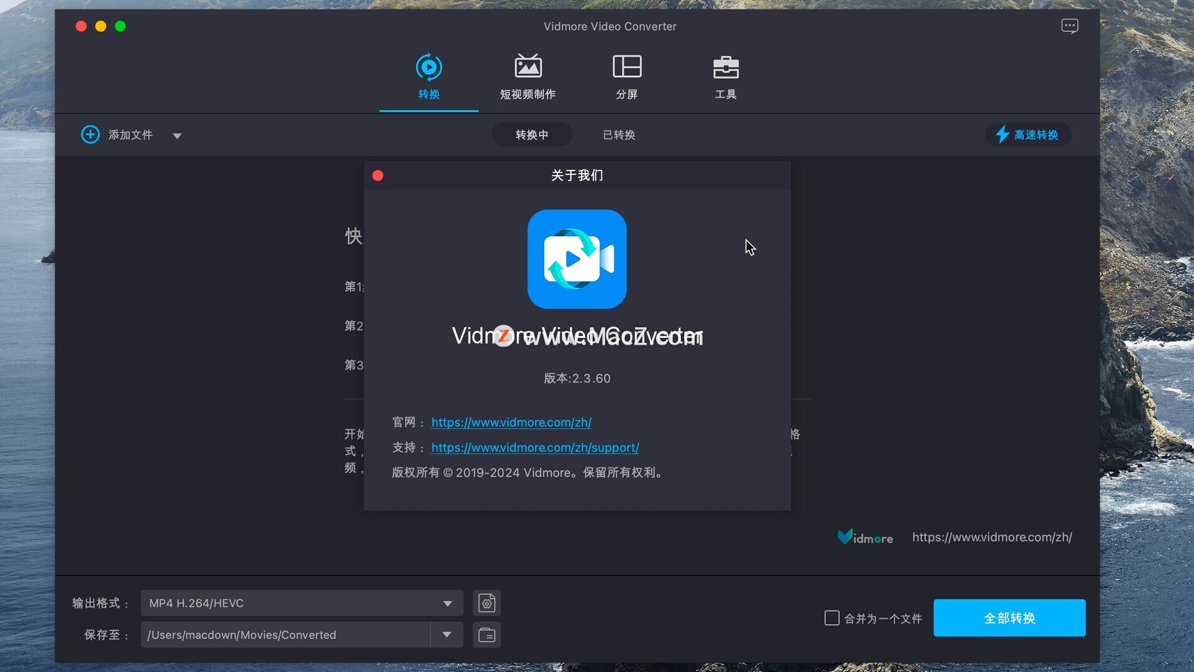Click the 添加文件 label
This screenshot has width=1194, height=672.
[x=131, y=135]
